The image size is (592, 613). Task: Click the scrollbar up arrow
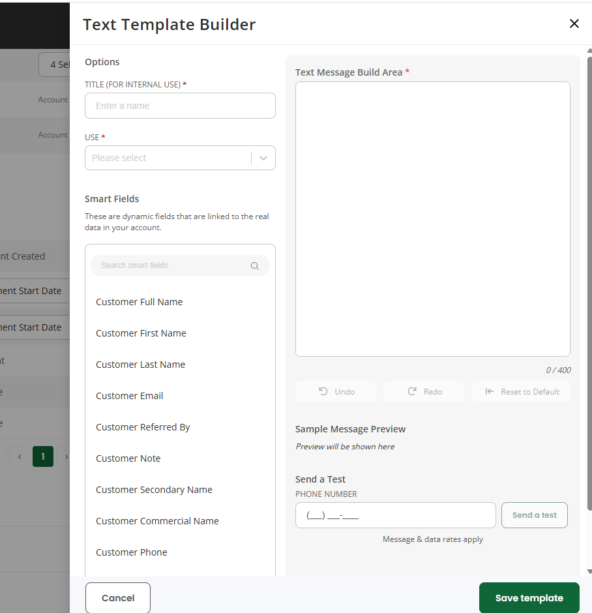tap(589, 50)
